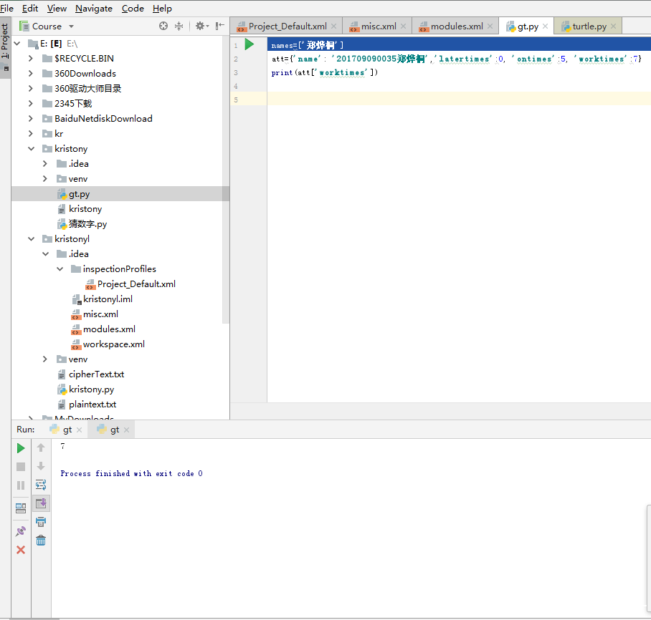
Task: Open the Navigate menu
Action: (94, 9)
